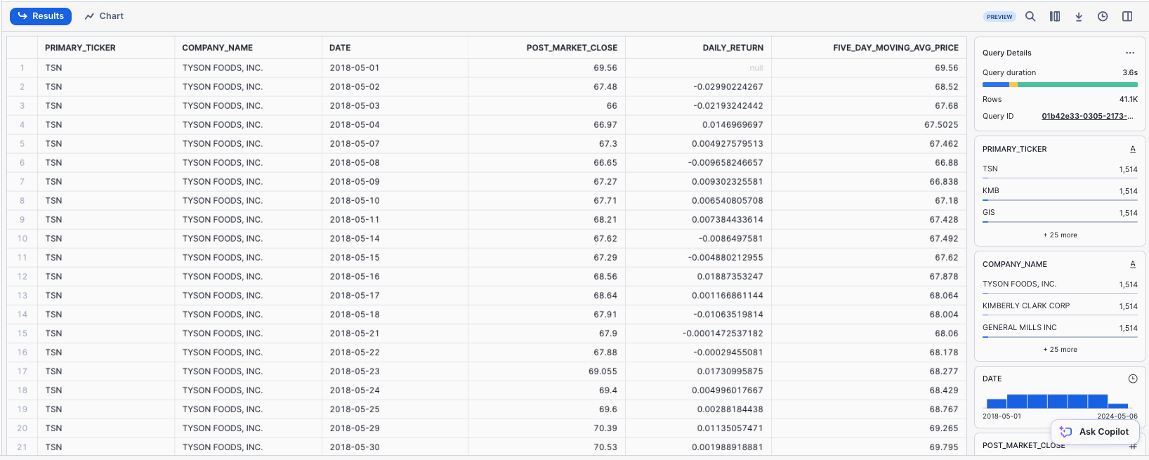Click the Rows count 41.1K
The width and height of the screenshot is (1149, 460).
coord(1129,100)
